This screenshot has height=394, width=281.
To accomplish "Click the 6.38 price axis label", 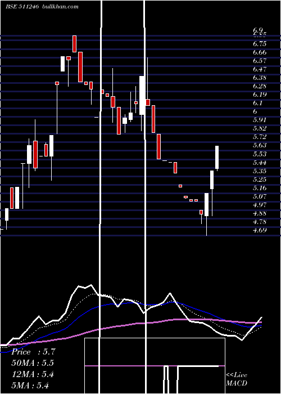I will (260, 78).
